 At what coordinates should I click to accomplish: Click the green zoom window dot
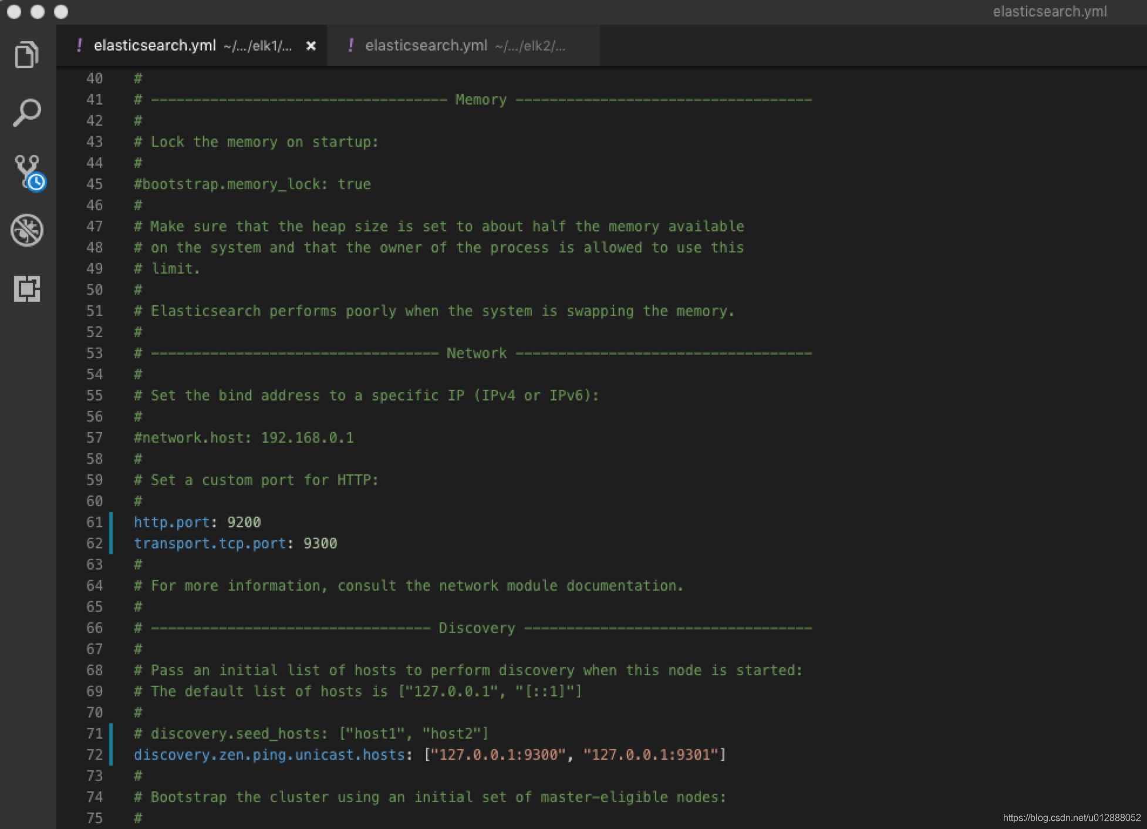[x=61, y=12]
